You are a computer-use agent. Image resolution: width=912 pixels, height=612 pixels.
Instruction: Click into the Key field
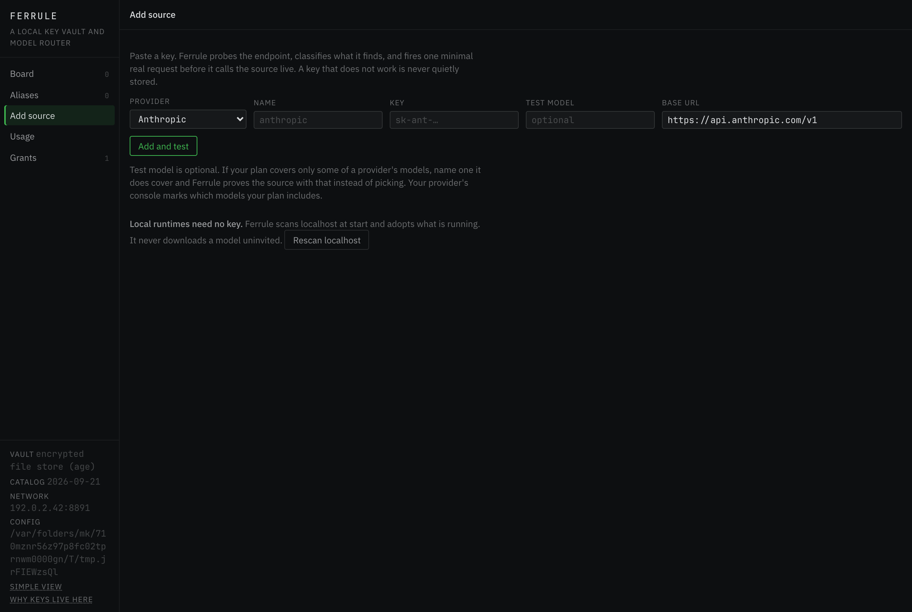pos(454,120)
